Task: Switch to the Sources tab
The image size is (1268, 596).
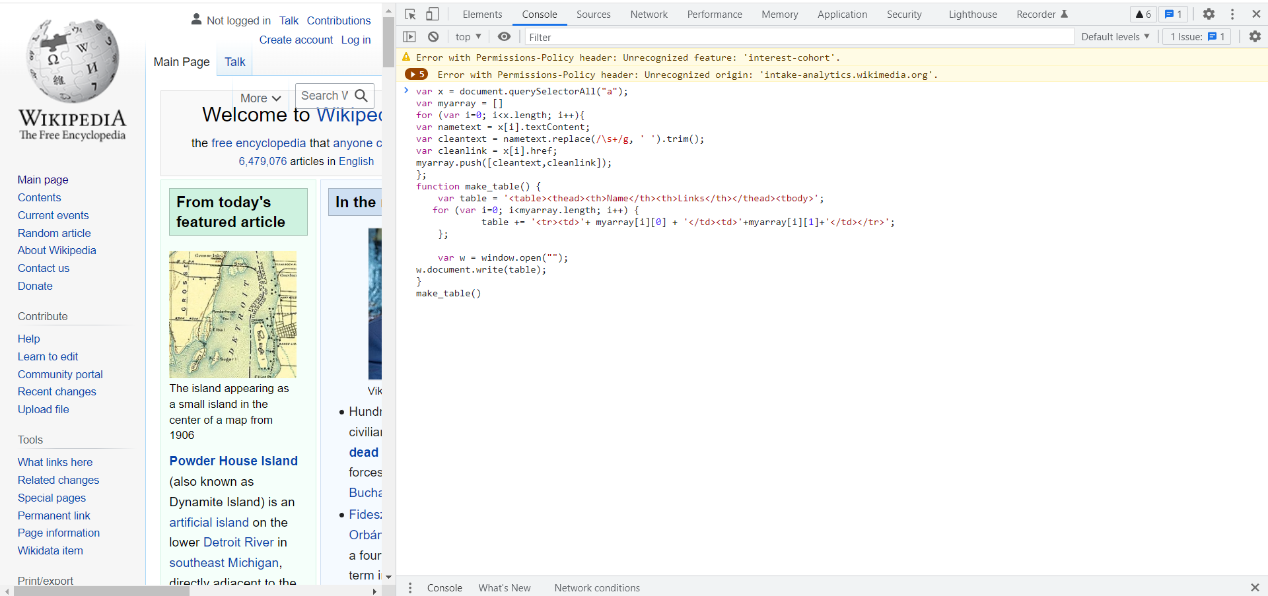Action: [x=593, y=14]
